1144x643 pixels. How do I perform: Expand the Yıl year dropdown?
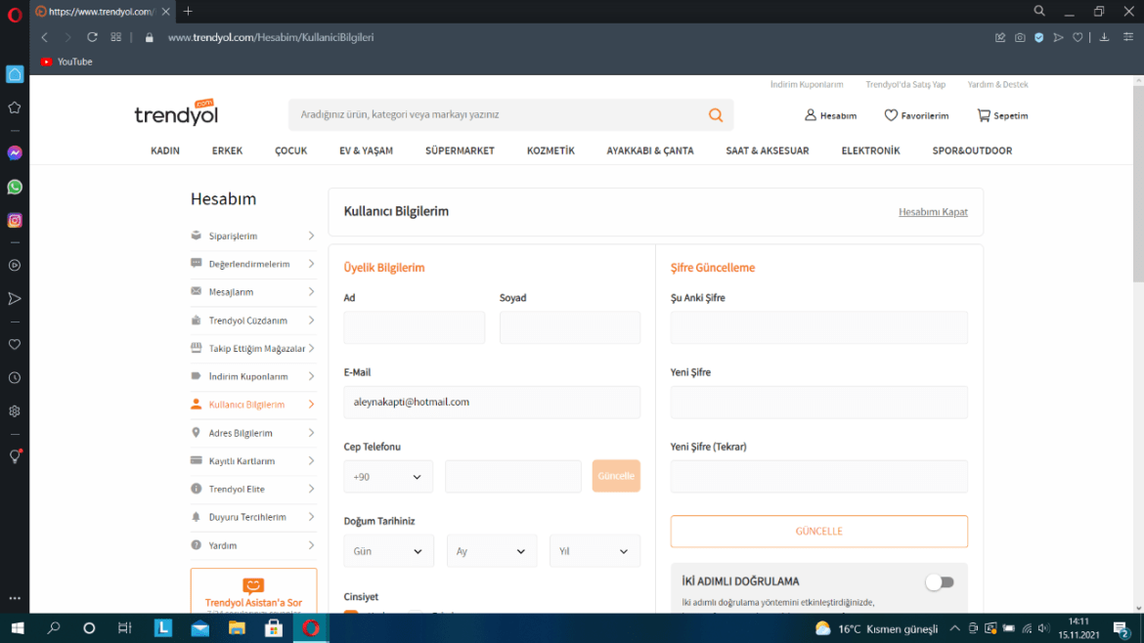(594, 551)
